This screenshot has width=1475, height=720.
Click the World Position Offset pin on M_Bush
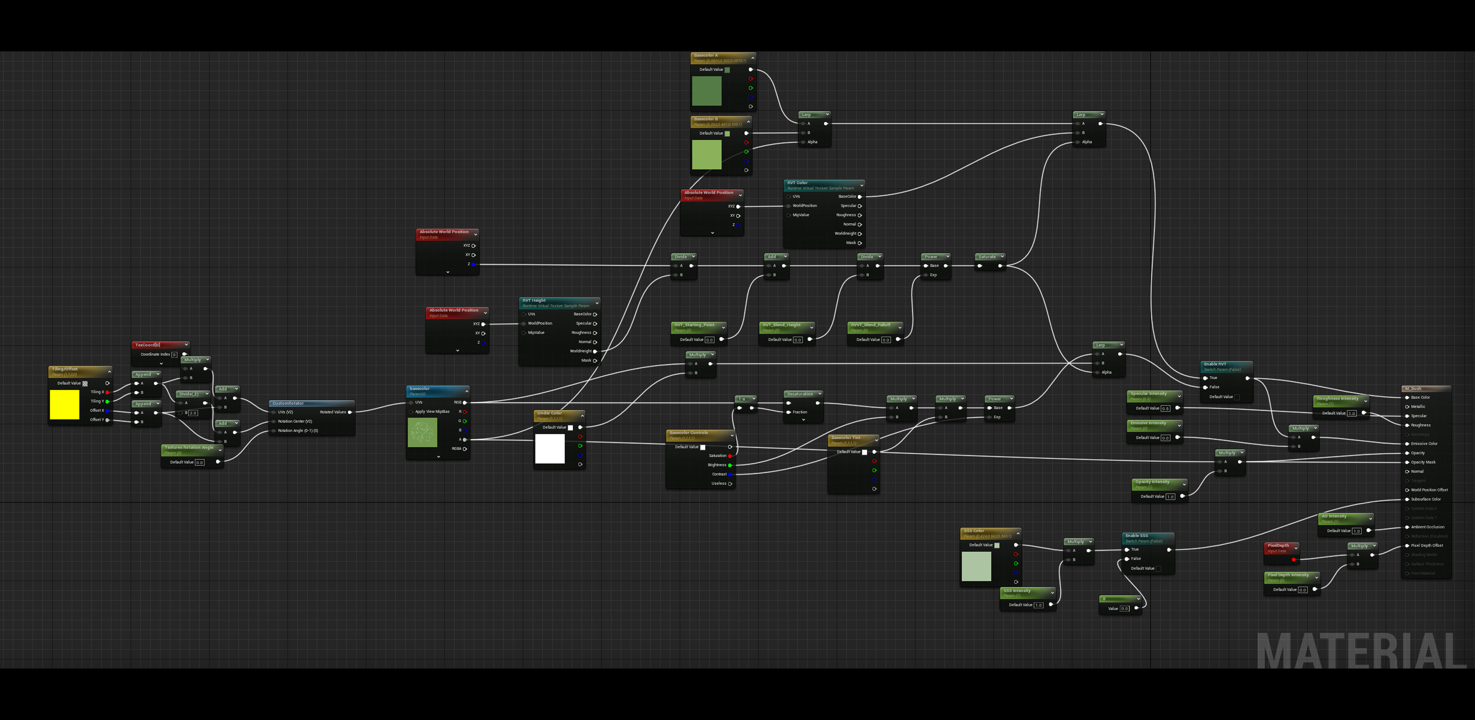tap(1407, 490)
